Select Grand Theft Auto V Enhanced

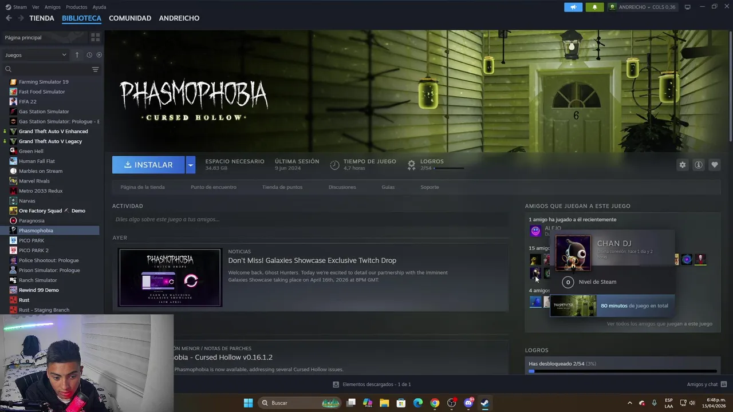(x=53, y=131)
